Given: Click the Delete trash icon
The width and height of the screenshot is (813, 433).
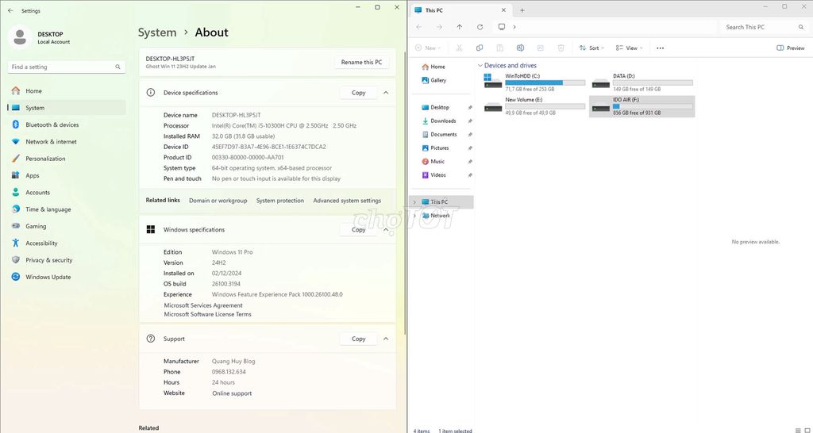Looking at the screenshot, I should click(x=561, y=48).
